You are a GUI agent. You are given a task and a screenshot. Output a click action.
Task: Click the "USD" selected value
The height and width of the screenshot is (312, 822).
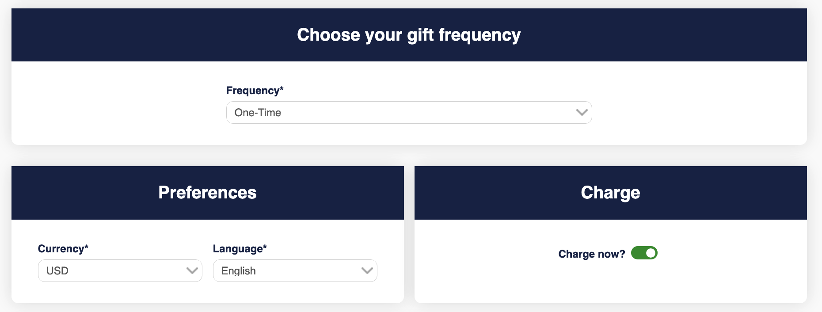[x=57, y=271]
